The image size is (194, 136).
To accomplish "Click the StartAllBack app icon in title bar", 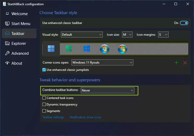I will (x=4, y=4).
